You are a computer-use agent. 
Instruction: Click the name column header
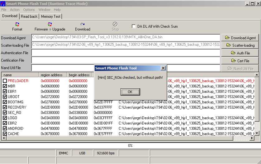point(20,75)
